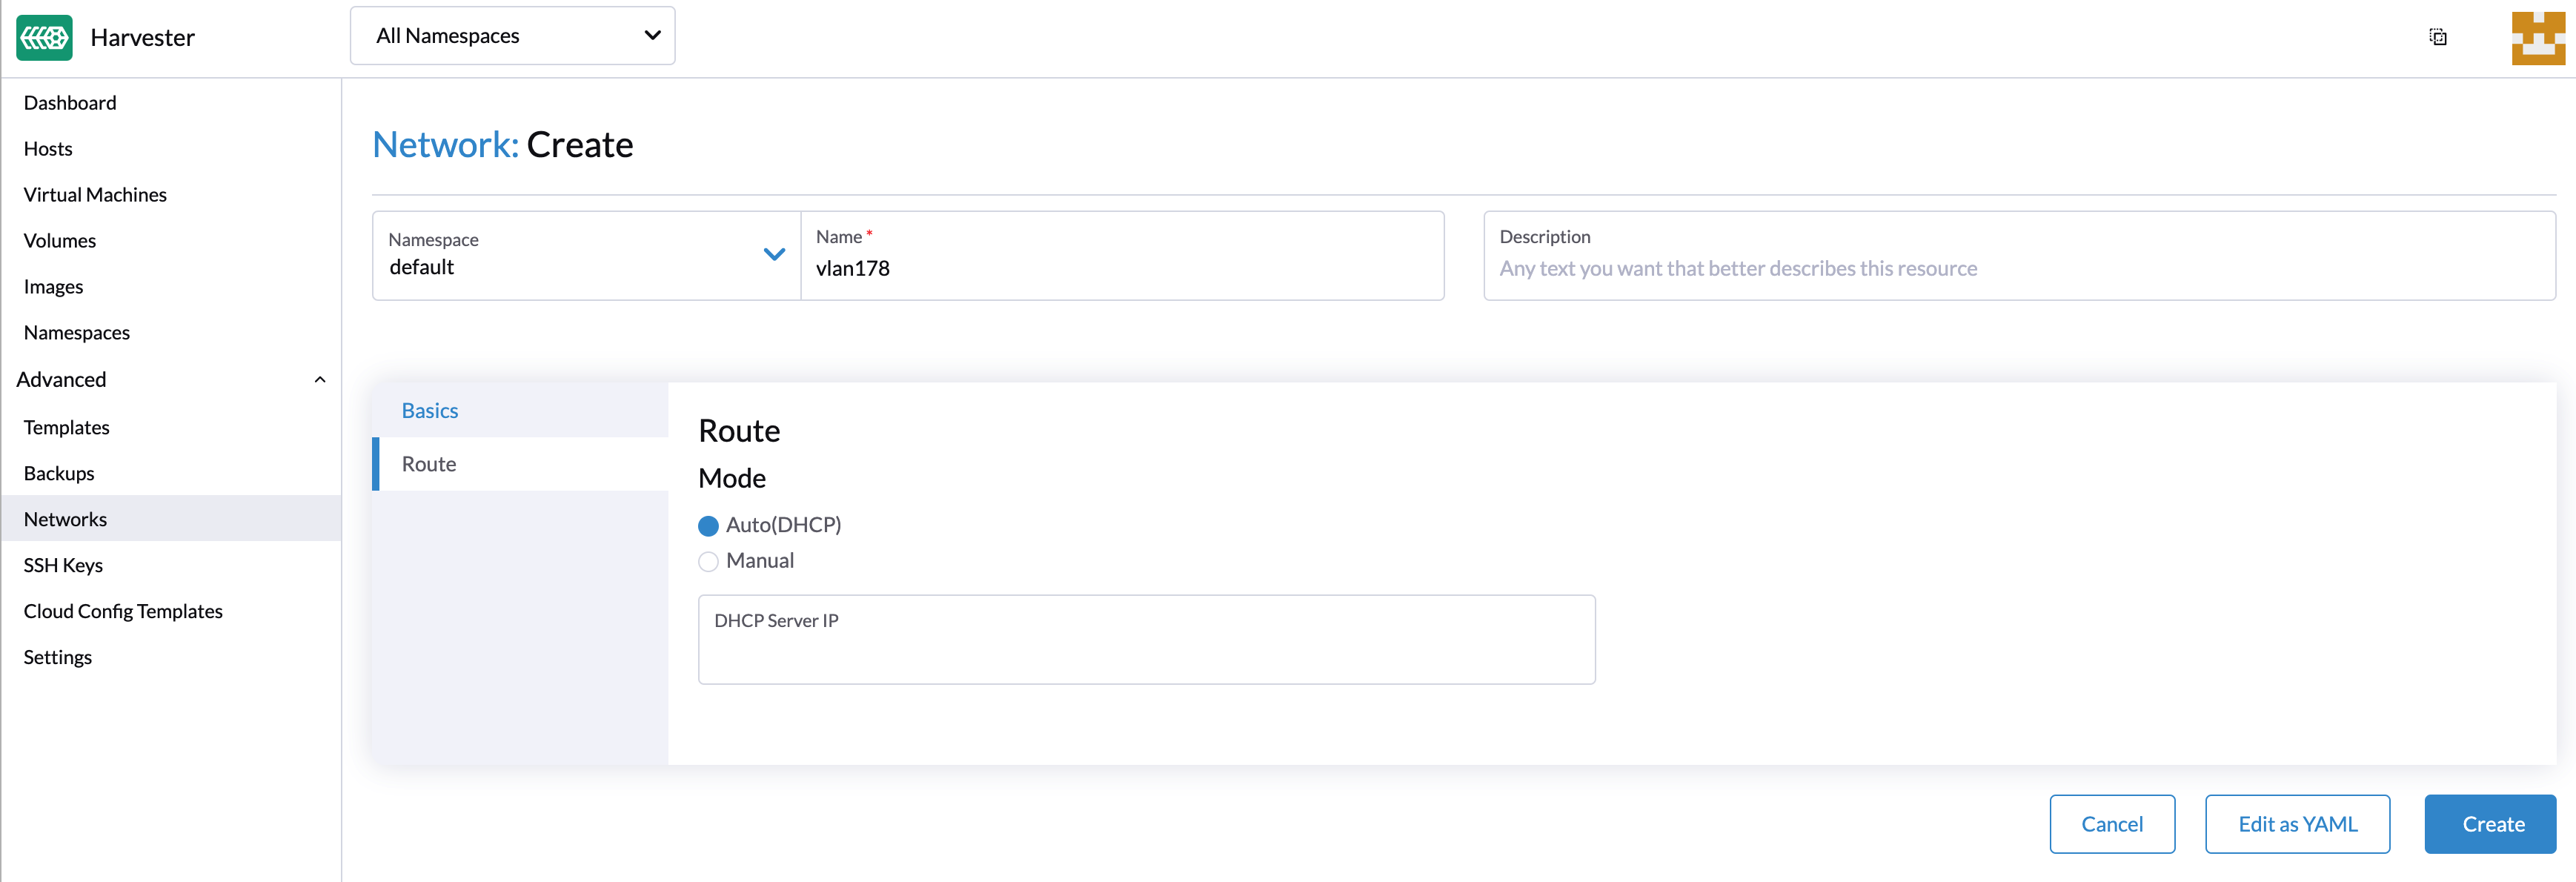The width and height of the screenshot is (2576, 882).
Task: Switch to the Route tab
Action: [x=429, y=464]
